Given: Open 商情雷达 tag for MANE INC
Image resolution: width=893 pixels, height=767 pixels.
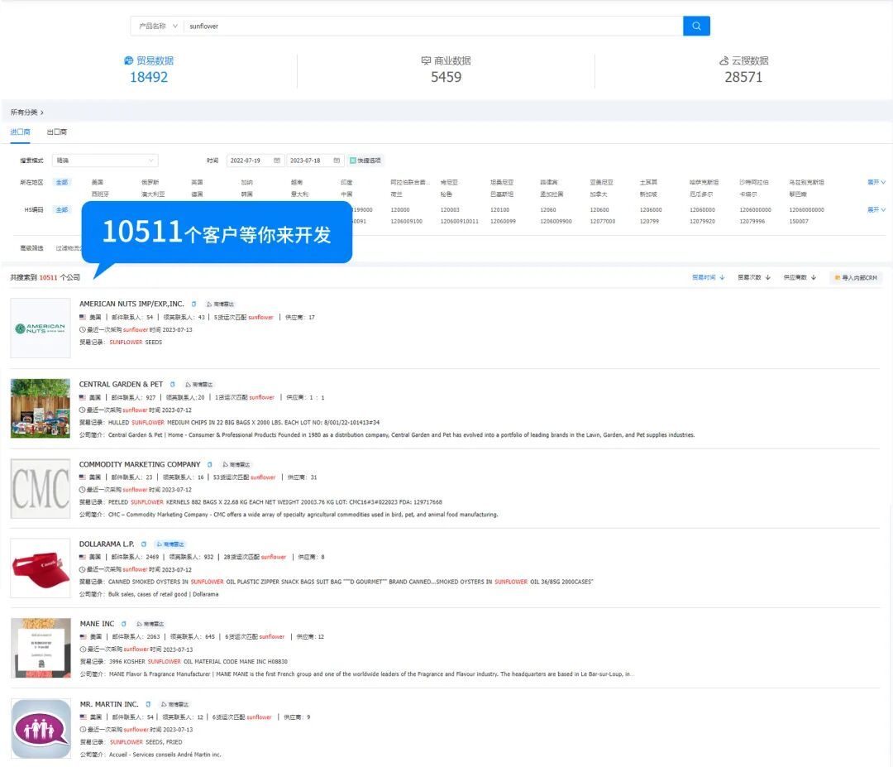Looking at the screenshot, I should pyautogui.click(x=150, y=624).
